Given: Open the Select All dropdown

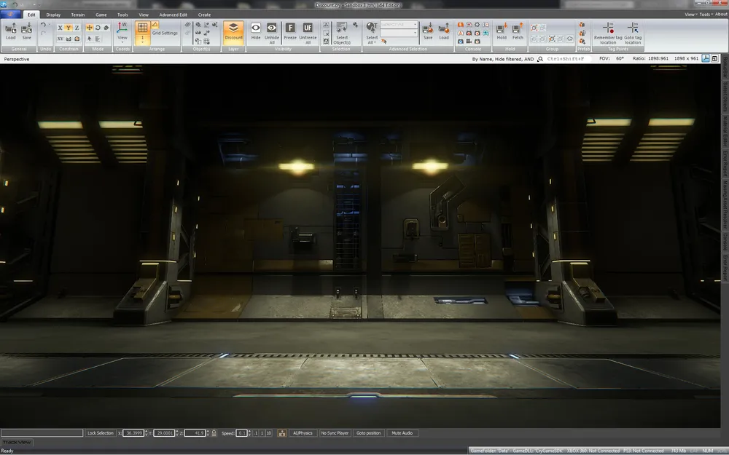Looking at the screenshot, I should click(372, 39).
